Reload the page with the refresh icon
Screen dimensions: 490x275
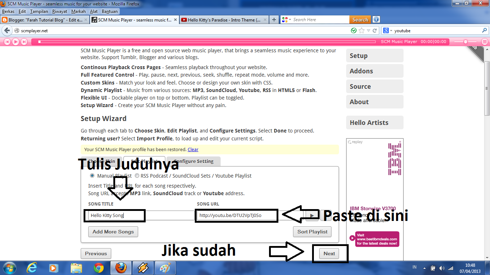375,30
